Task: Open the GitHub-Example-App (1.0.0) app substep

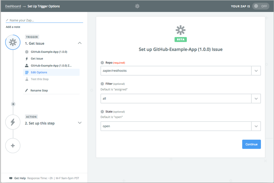Action: (49, 52)
